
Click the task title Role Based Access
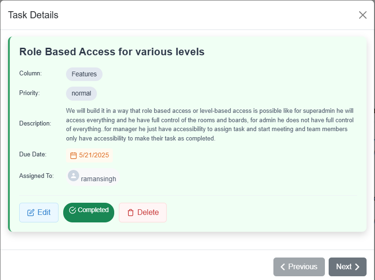pyautogui.click(x=112, y=52)
